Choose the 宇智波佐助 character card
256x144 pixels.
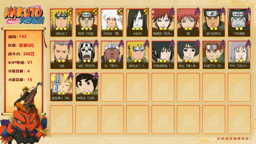click(x=163, y=55)
